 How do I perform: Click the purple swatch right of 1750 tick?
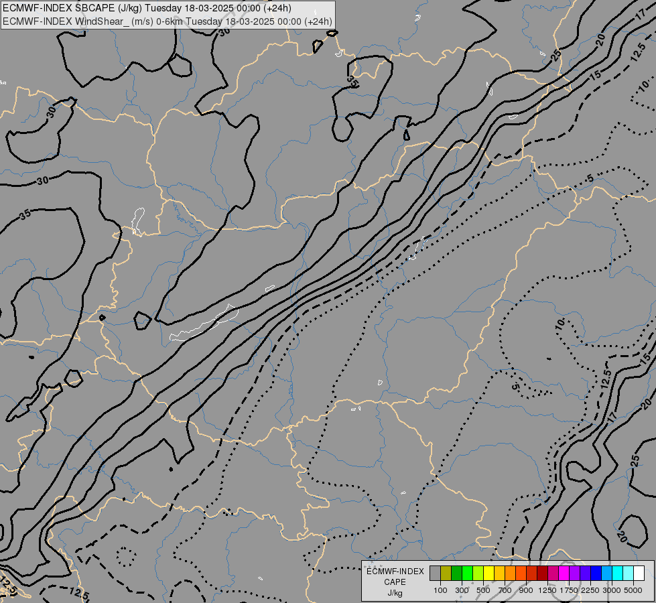coord(575,573)
